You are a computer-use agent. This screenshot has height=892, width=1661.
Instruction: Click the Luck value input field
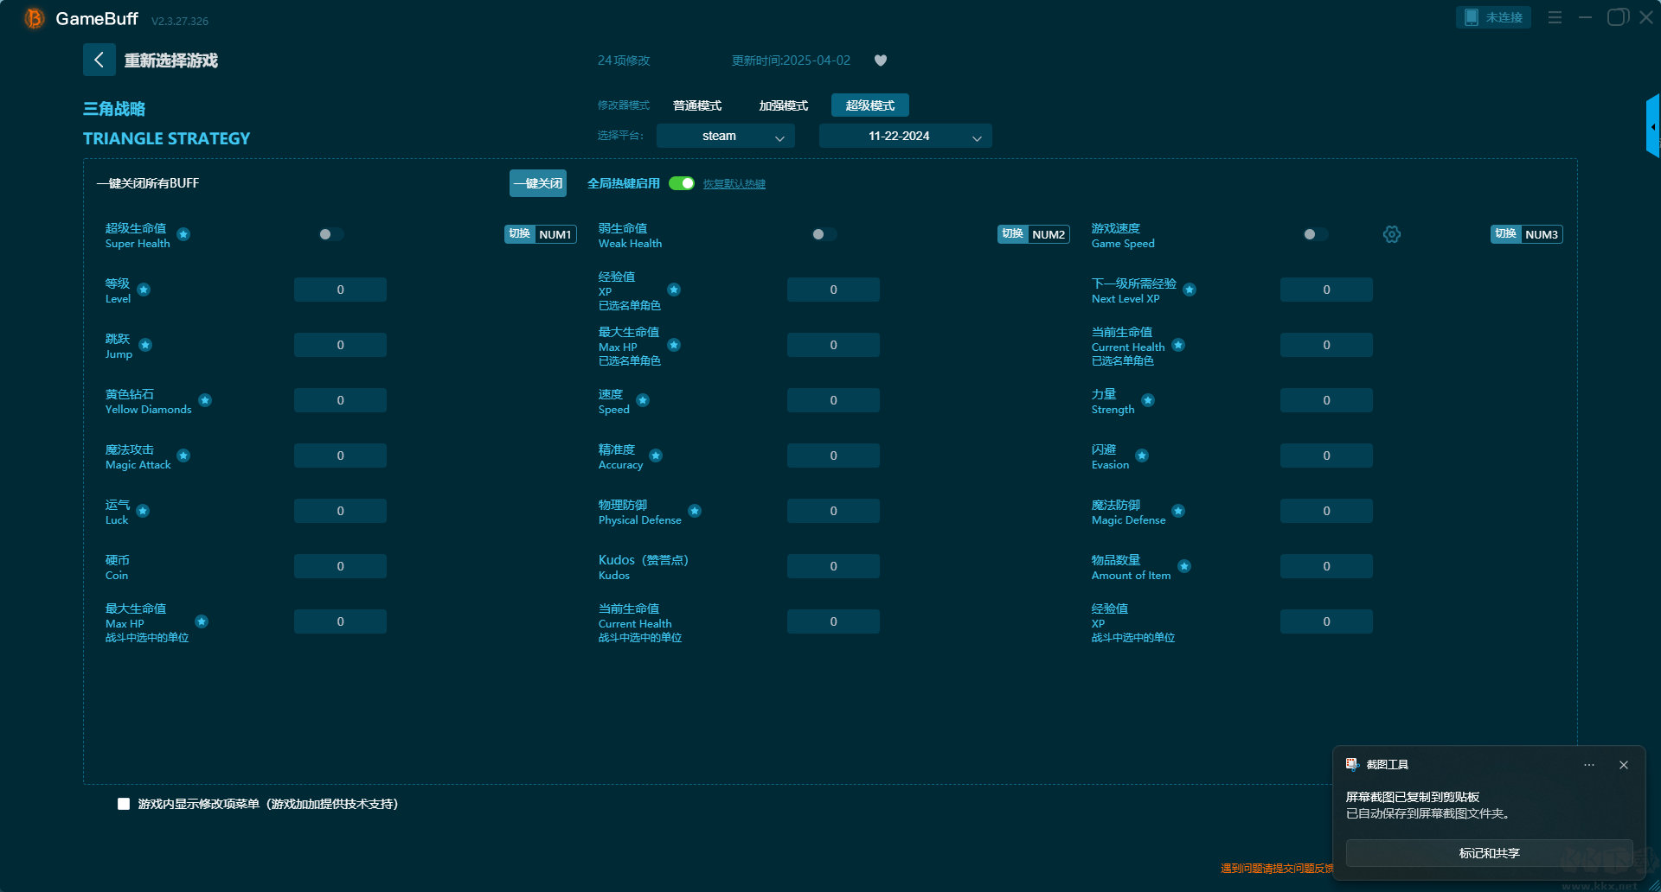pos(340,511)
